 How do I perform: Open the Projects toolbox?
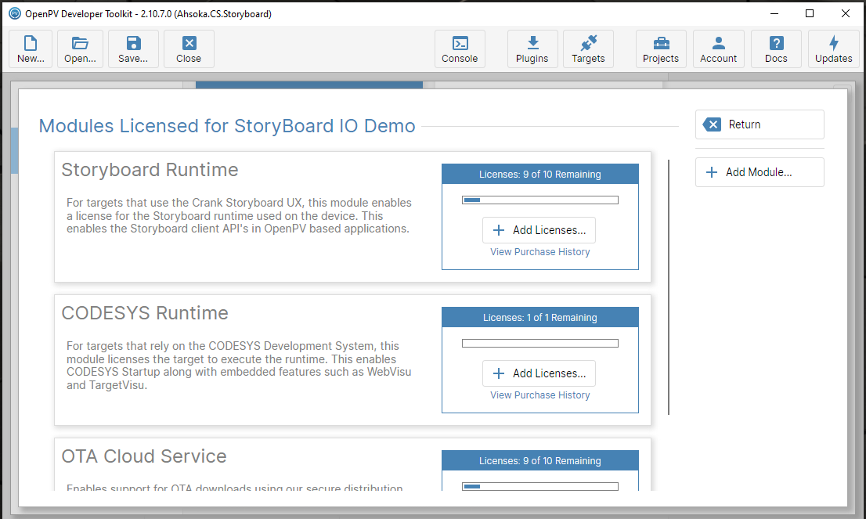coord(661,49)
